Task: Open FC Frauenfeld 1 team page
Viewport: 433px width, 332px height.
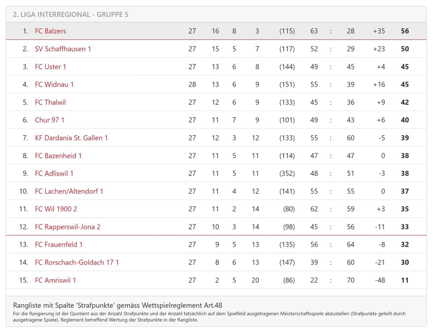Action: pos(59,245)
